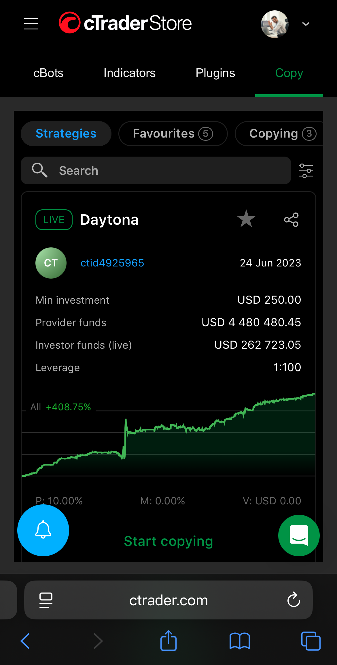Tap the Safari share icon
The image size is (337, 665).
(168, 641)
